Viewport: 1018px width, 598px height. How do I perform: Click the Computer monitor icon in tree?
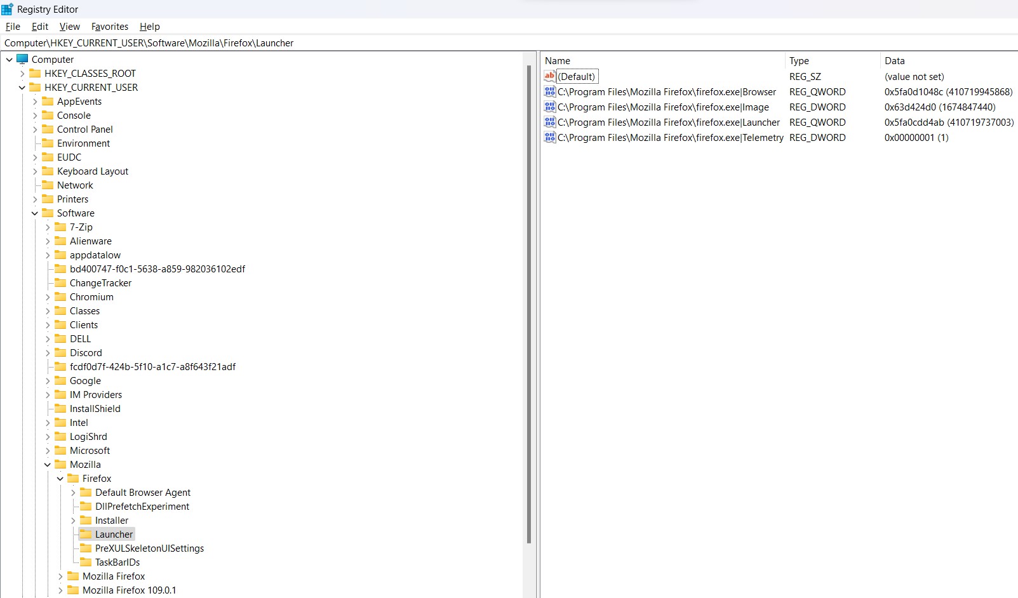click(x=22, y=59)
